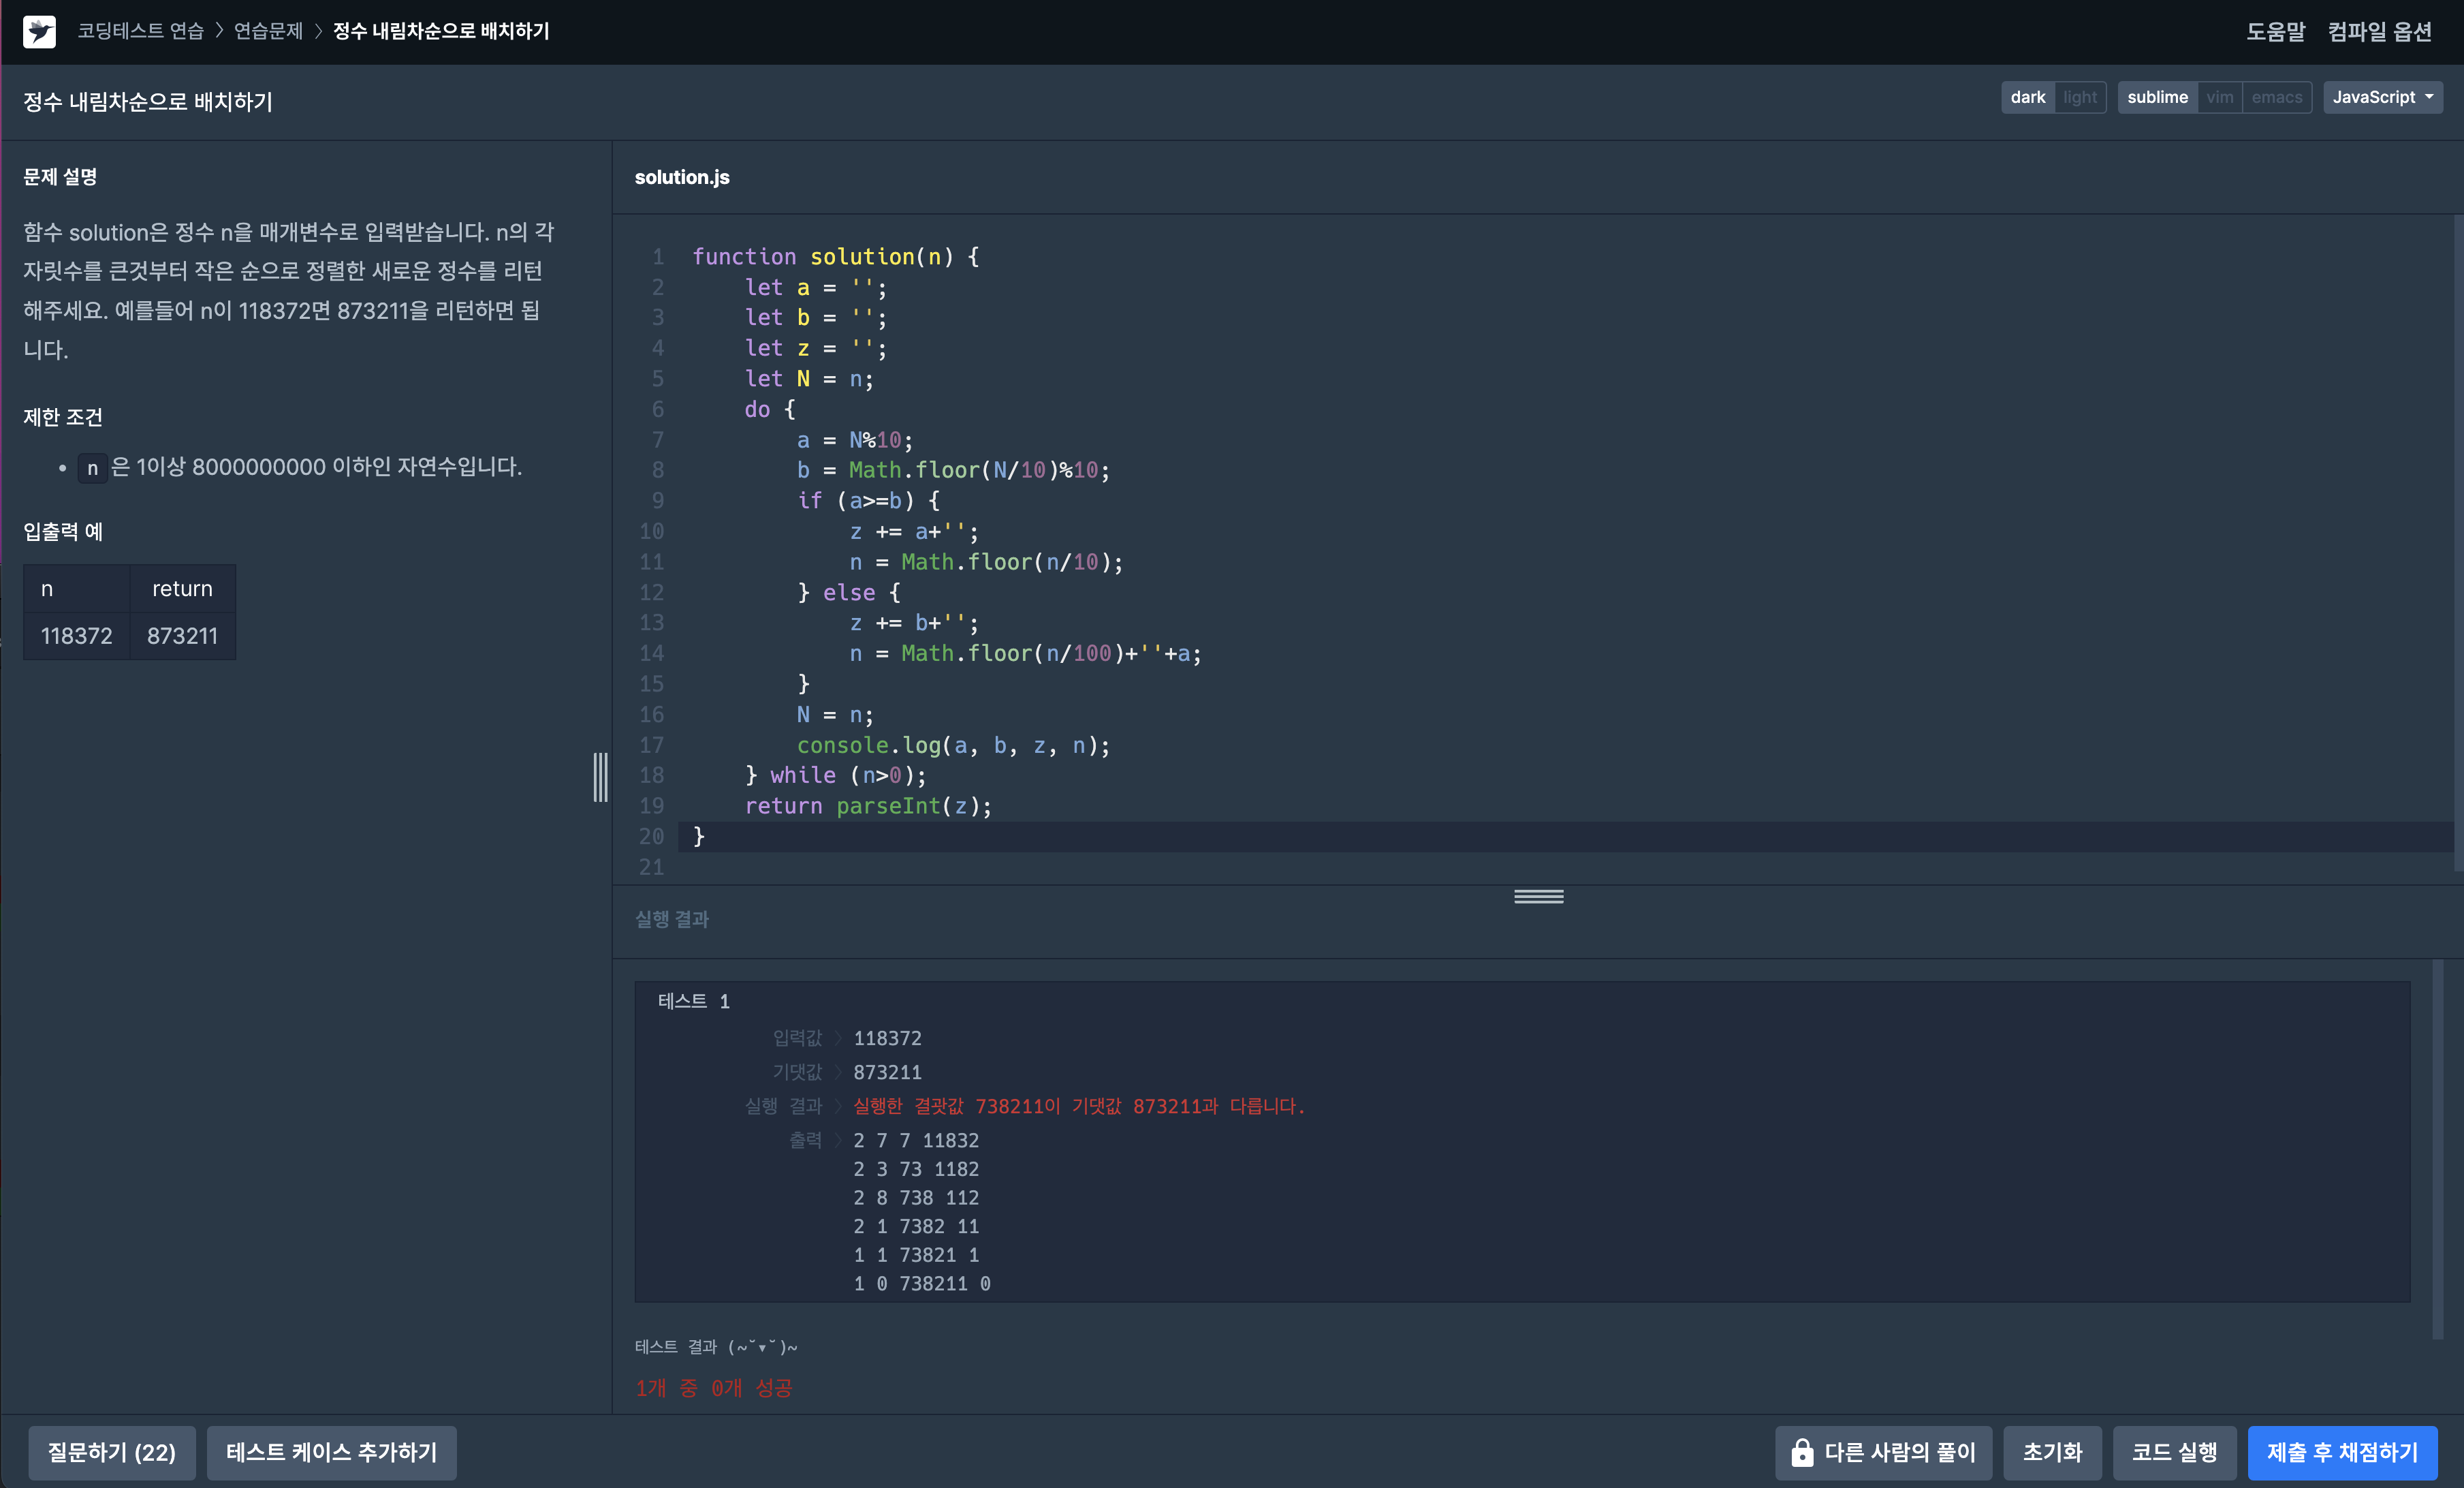Screen dimensions: 2464x1488
Task: Open 다른 사람의 풀이 locked button
Action: pos(1883,1452)
